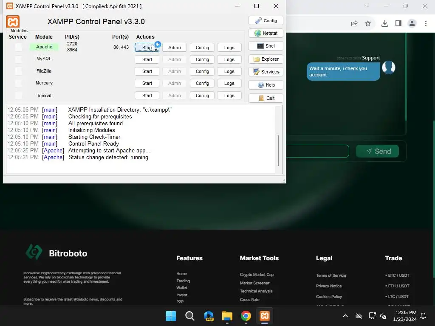The height and width of the screenshot is (326, 435).
Task: Open Terms of Service link
Action: click(x=331, y=275)
